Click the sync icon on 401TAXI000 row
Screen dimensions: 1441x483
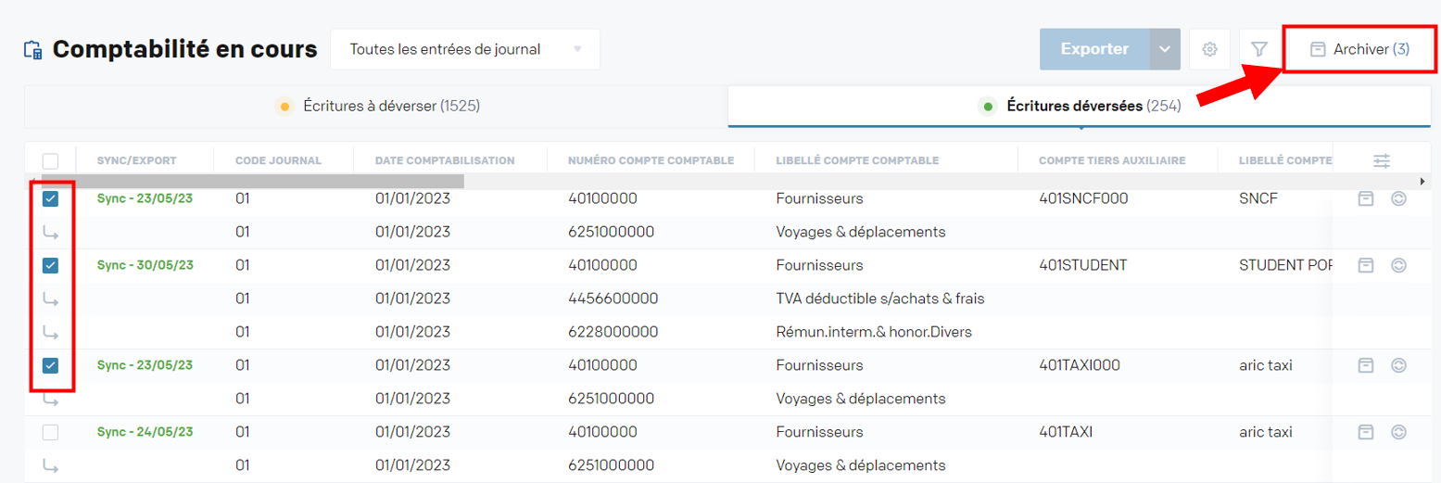[1398, 365]
